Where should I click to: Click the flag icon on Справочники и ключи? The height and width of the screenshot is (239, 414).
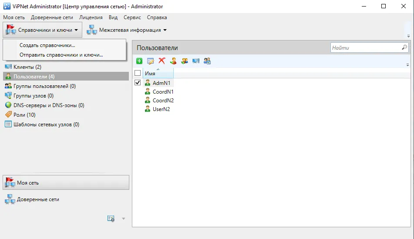[x=11, y=30]
